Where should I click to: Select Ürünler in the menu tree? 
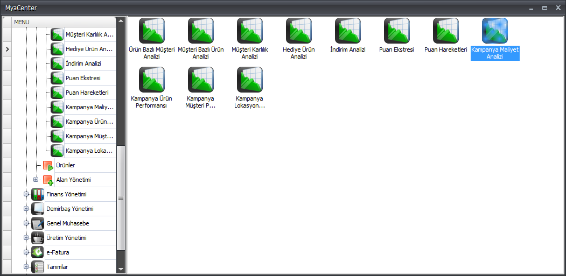[x=66, y=165]
